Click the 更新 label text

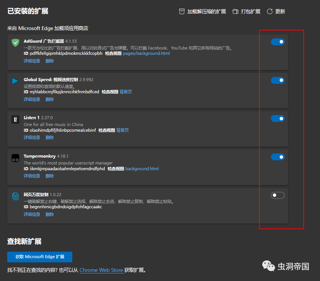tap(280, 11)
